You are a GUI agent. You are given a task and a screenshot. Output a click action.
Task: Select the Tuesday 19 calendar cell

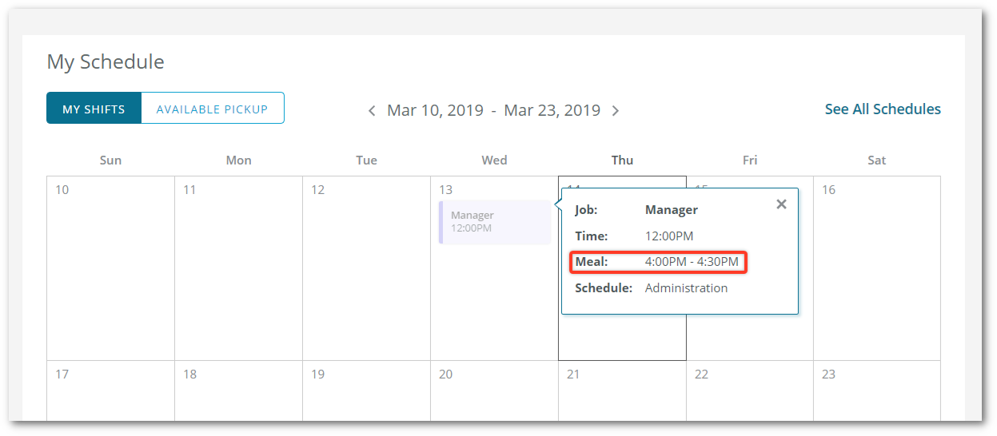(366, 390)
